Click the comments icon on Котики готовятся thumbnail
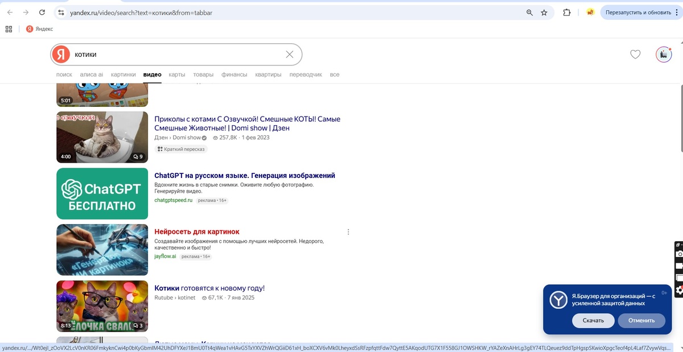This screenshot has height=352, width=683. point(138,326)
